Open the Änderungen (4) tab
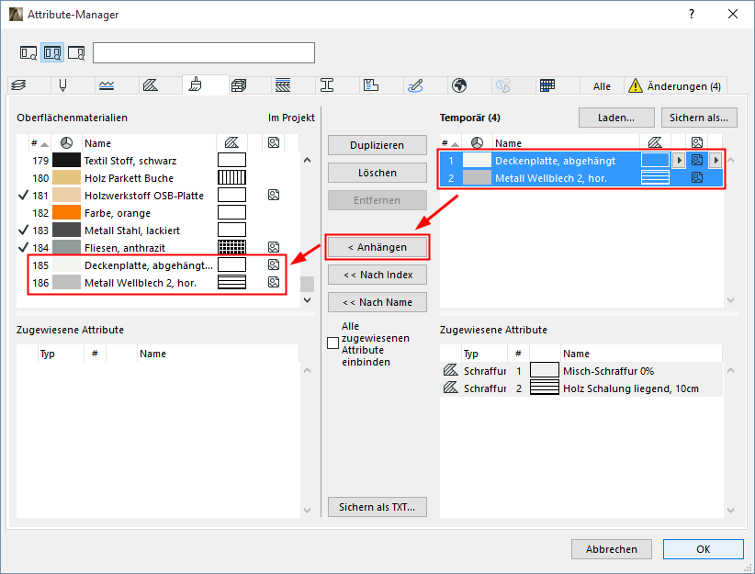 675,86
